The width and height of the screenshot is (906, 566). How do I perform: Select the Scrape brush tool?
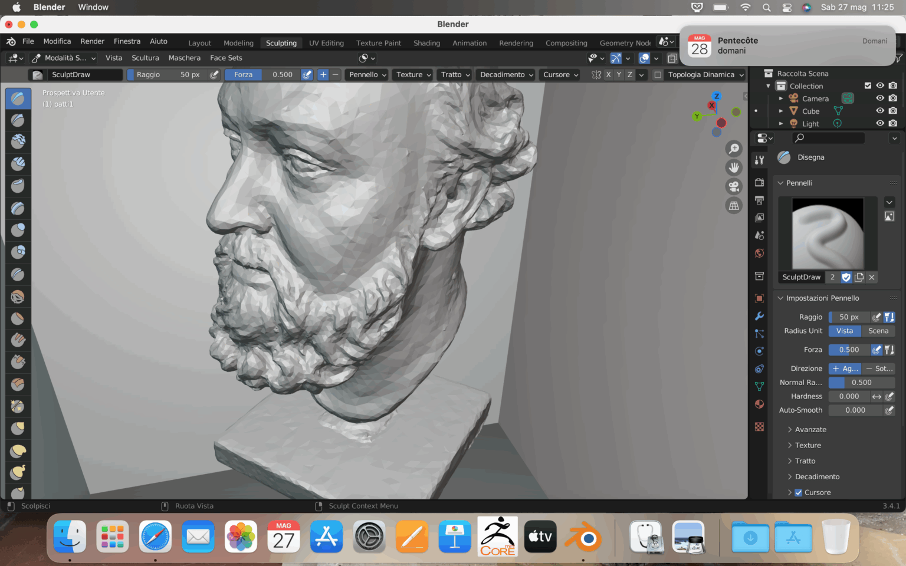(x=18, y=362)
